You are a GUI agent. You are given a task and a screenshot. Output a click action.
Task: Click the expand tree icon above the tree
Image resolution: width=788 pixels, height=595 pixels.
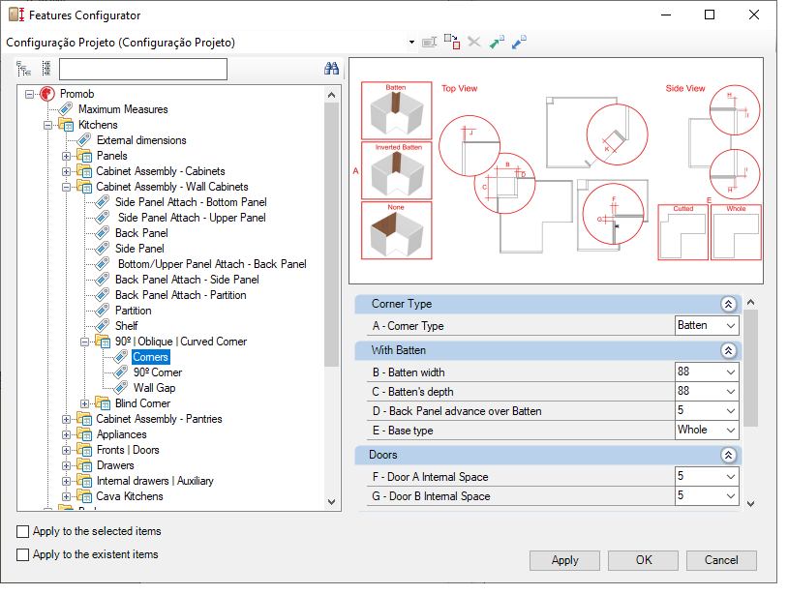click(23, 69)
